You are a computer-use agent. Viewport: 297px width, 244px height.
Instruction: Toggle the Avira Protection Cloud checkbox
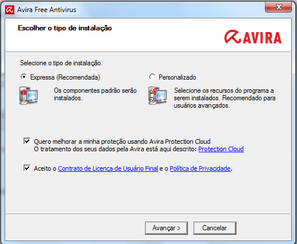[x=27, y=141]
